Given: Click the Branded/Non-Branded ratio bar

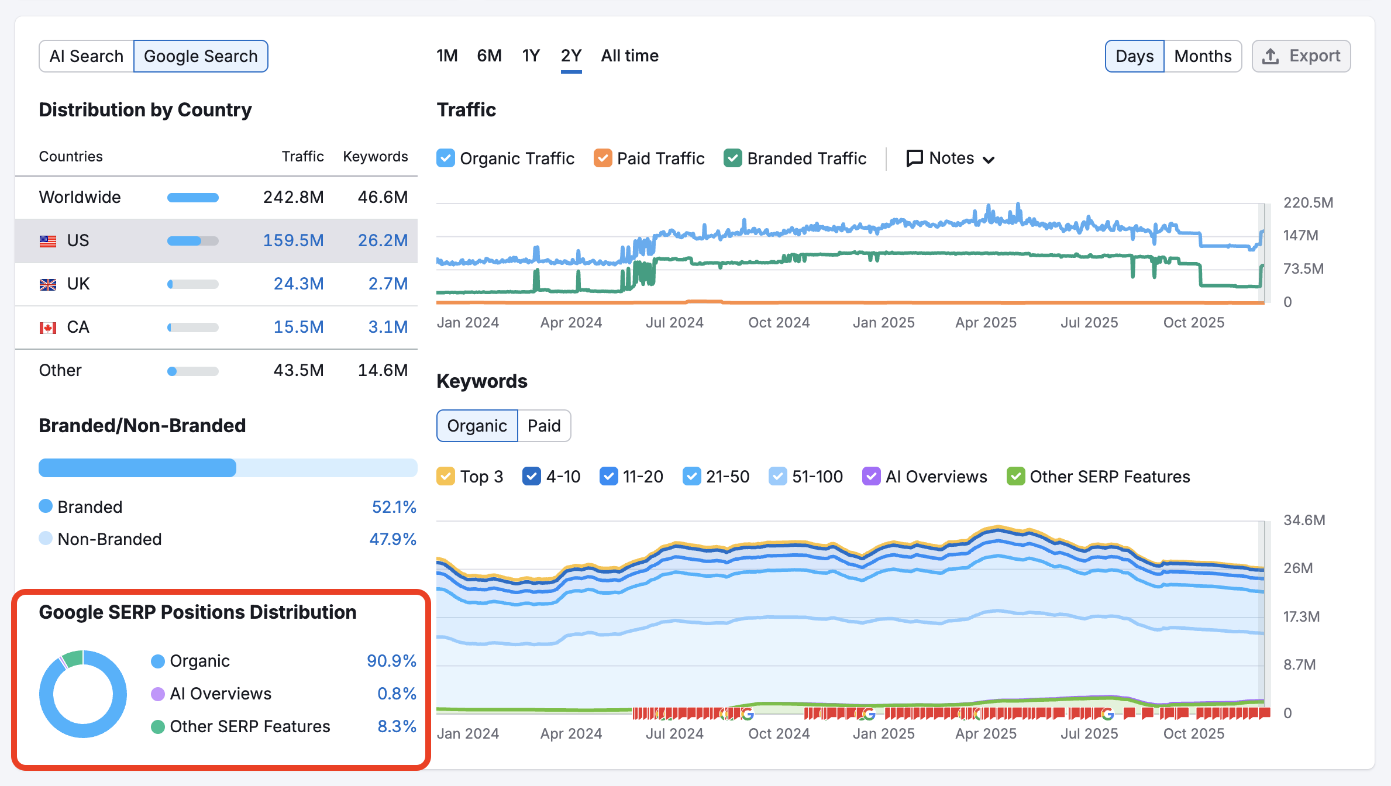Looking at the screenshot, I should (228, 468).
